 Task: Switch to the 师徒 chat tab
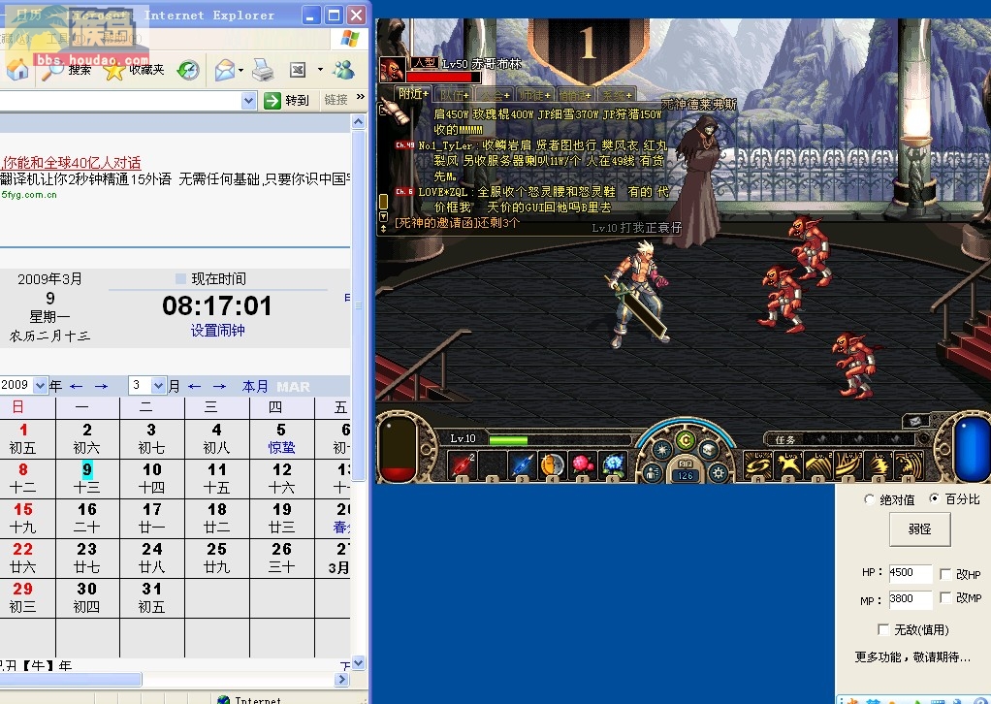[x=534, y=94]
